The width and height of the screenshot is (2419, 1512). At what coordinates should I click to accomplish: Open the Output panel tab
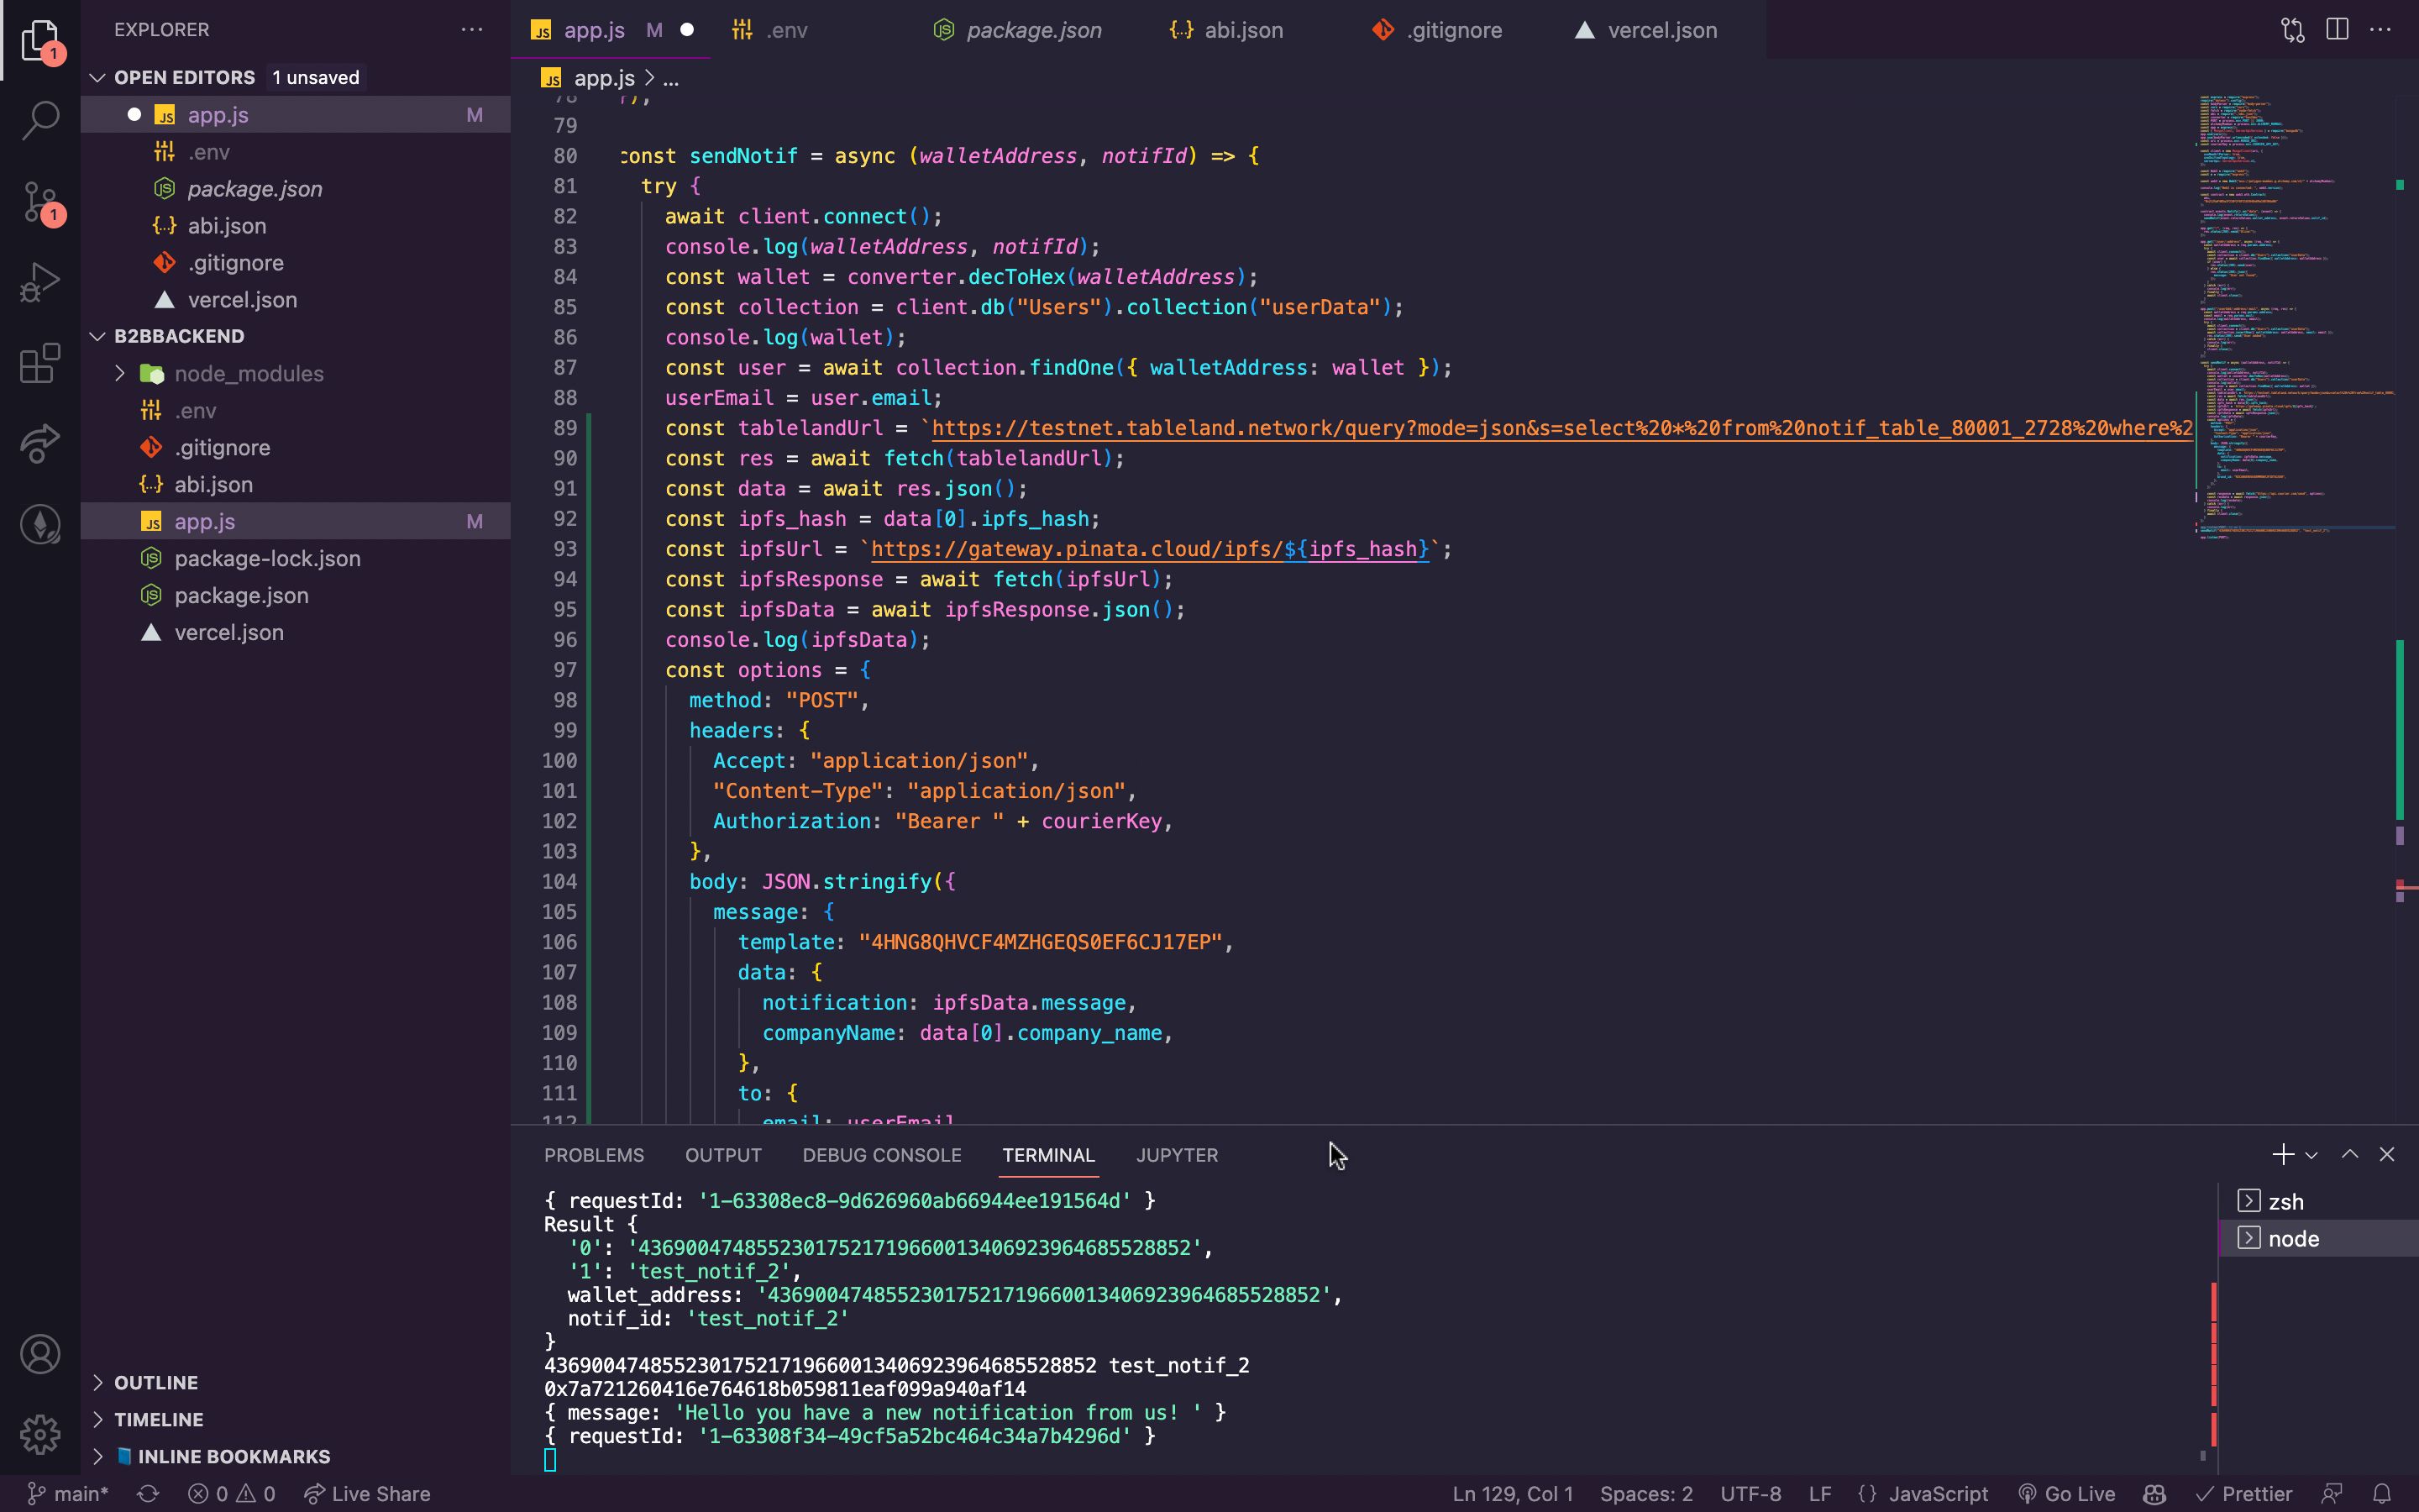(x=722, y=1155)
